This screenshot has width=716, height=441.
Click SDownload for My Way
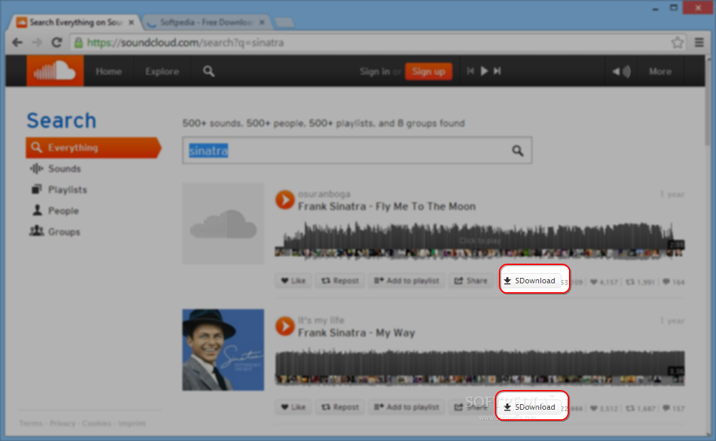tap(530, 407)
